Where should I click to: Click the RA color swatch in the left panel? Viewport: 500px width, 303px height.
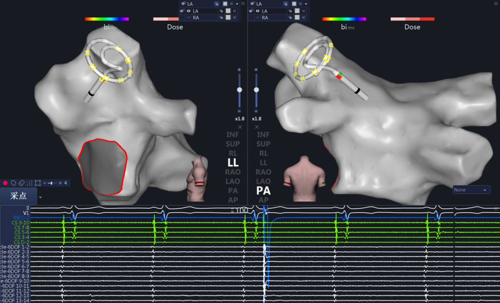(228, 18)
